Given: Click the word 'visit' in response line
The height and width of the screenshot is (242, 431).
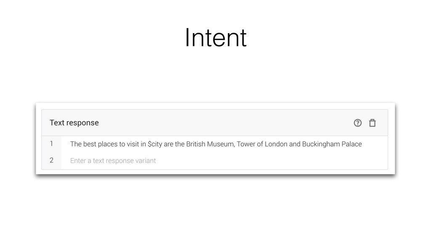Looking at the screenshot, I should pyautogui.click(x=133, y=144).
